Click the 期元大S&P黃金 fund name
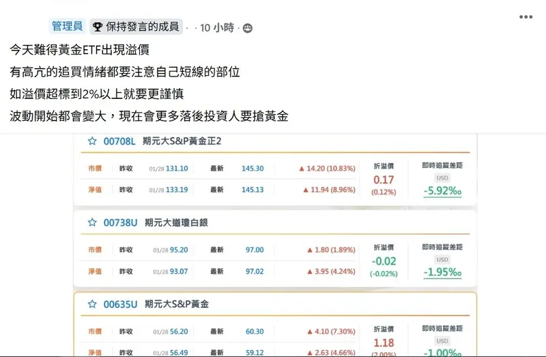This screenshot has width=546, height=357. 177,304
